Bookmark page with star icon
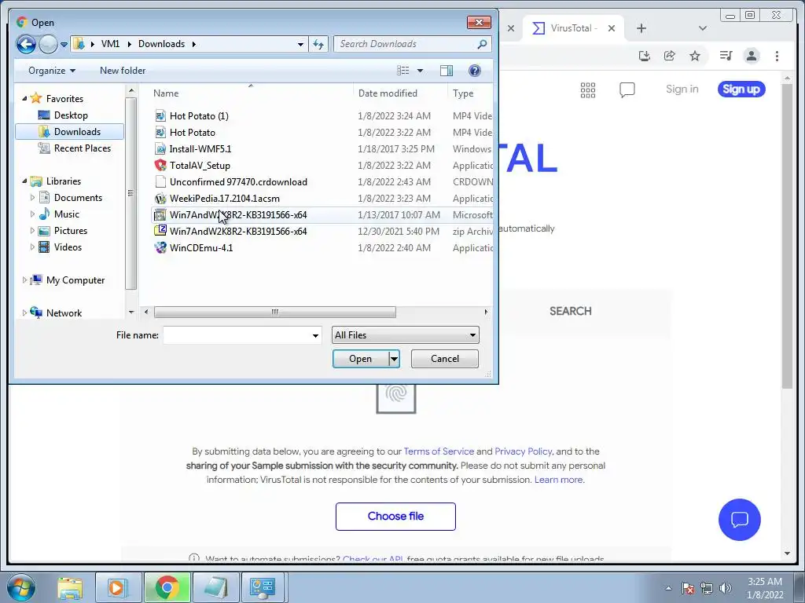This screenshot has height=603, width=805. point(695,56)
